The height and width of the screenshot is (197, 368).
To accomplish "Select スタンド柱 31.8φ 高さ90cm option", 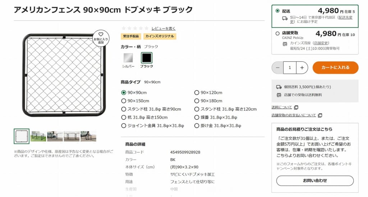I will click(x=124, y=109).
